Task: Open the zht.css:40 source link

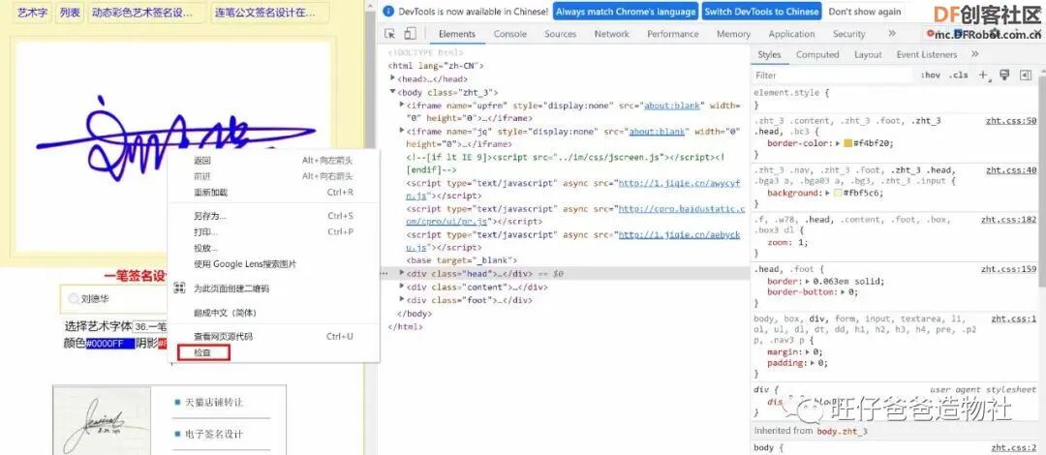Action: coord(1011,170)
